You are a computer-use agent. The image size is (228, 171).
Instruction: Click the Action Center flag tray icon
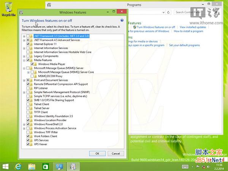click(x=198, y=167)
